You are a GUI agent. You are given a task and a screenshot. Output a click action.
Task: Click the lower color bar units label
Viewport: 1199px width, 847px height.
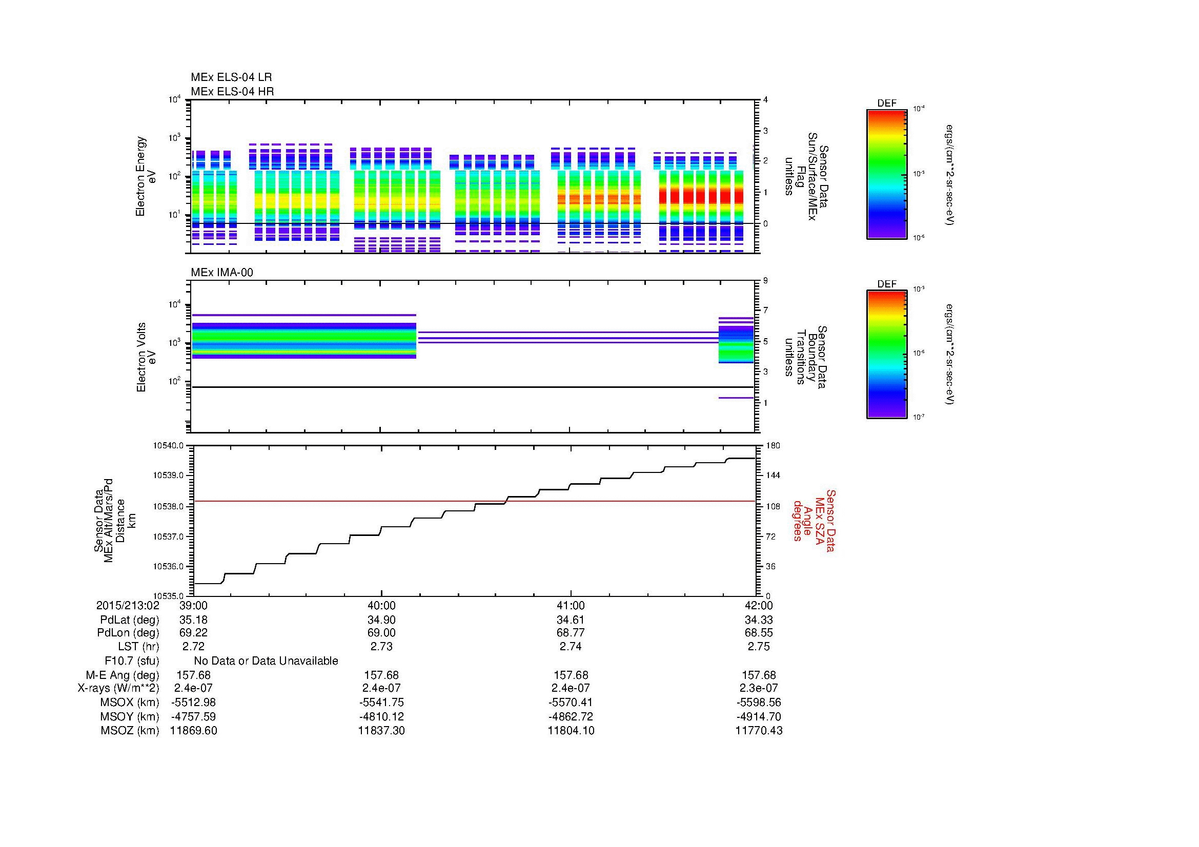(x=951, y=355)
